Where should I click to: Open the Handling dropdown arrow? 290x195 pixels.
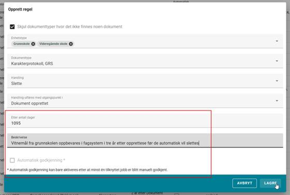277,81
